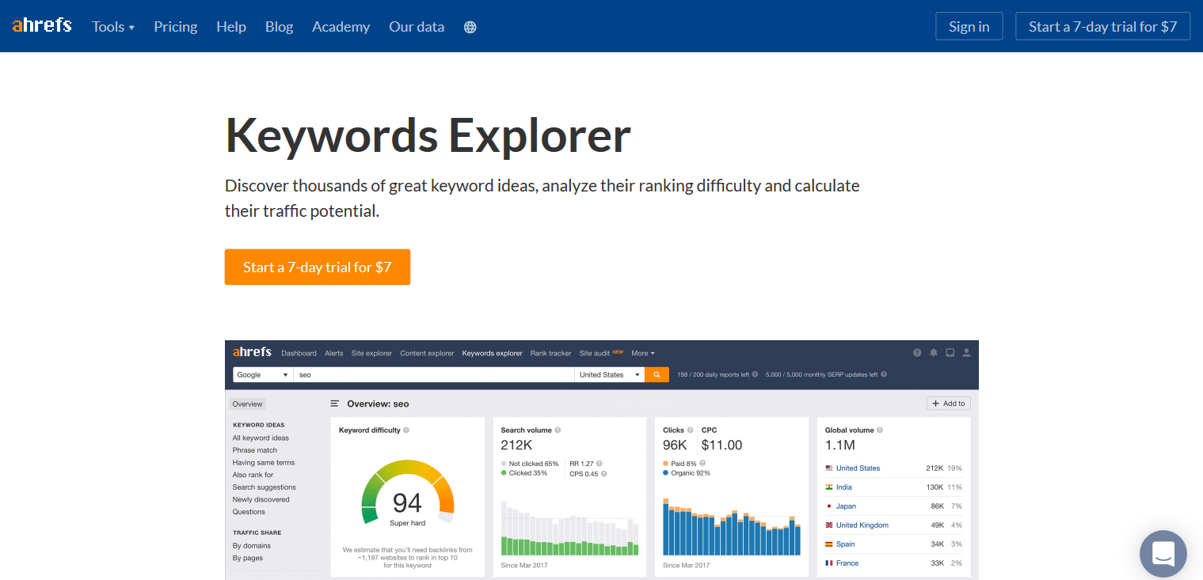Screen dimensions: 1203x580
Task: Click the keyword difficulty gauge showing 94
Action: [407, 492]
